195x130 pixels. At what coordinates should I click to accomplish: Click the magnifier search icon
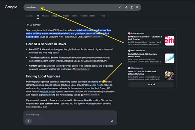point(137,7)
